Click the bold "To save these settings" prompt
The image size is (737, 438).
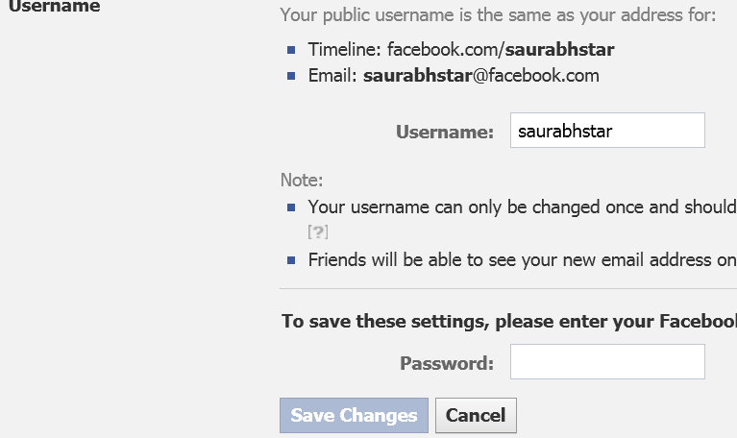[509, 321]
